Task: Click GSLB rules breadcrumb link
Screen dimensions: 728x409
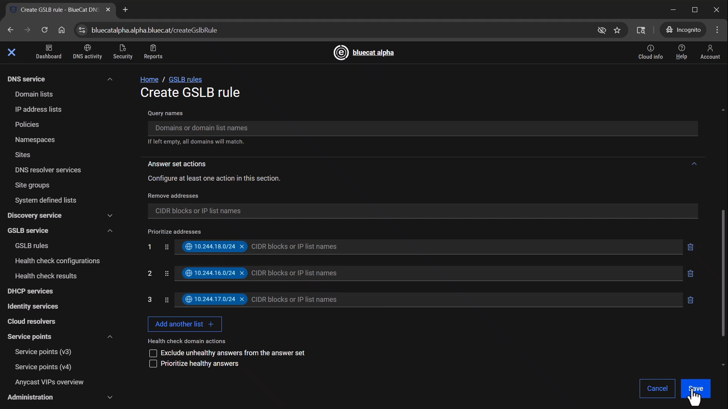Action: point(185,80)
